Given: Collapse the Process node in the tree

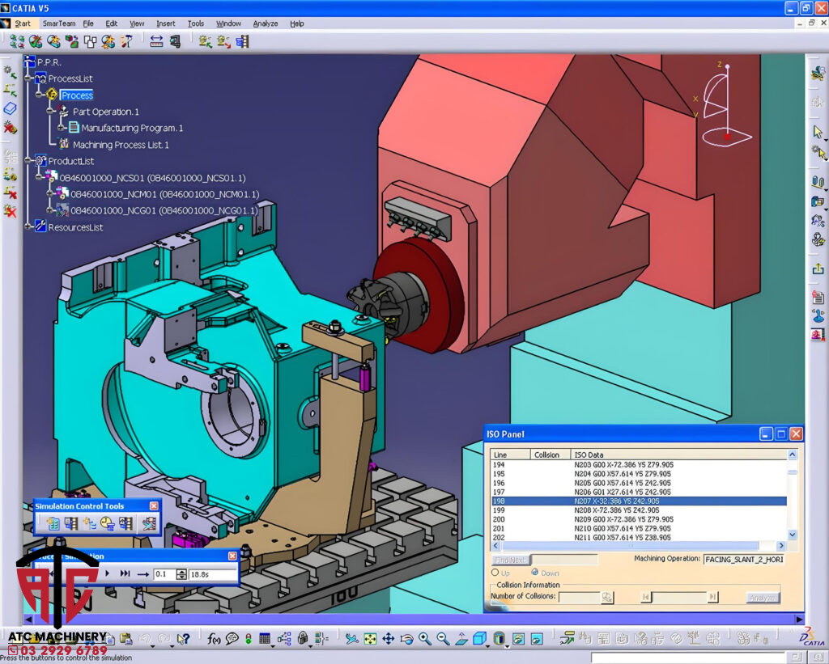Looking at the screenshot, I should pyautogui.click(x=38, y=94).
